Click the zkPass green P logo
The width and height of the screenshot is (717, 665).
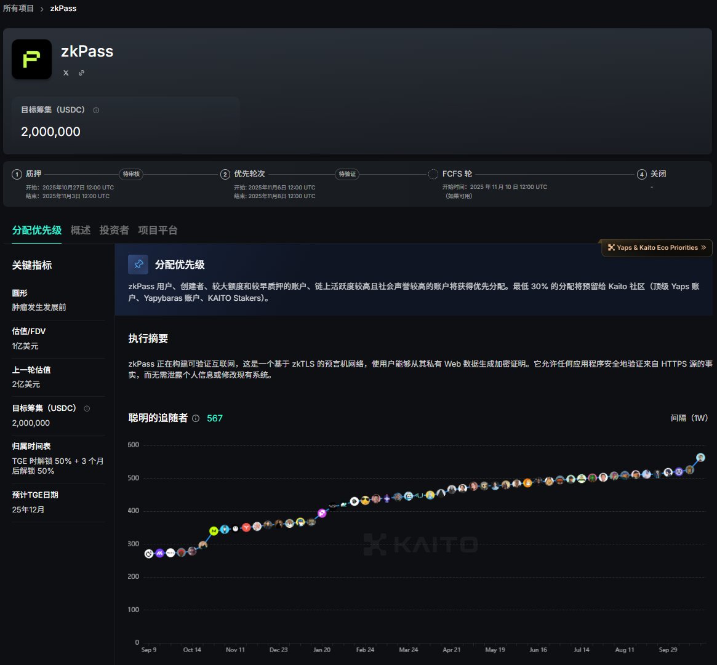point(31,60)
